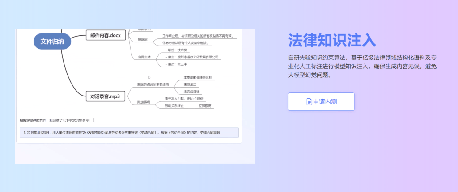Click the 法律知识注入 heading

[x=332, y=40]
